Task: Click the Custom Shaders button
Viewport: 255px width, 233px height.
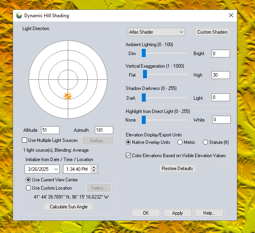Action: point(213,32)
